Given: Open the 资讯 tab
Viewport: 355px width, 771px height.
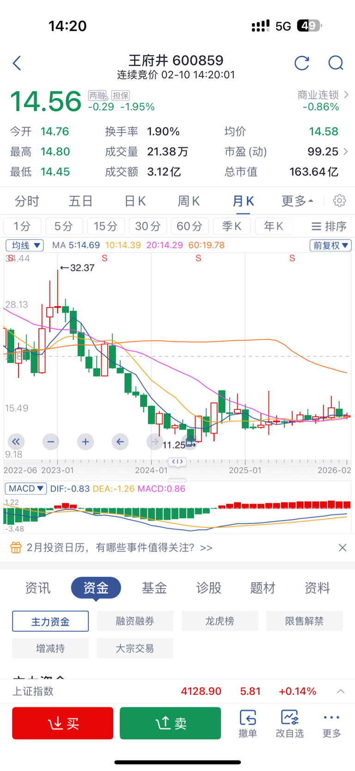Looking at the screenshot, I should pos(38,588).
